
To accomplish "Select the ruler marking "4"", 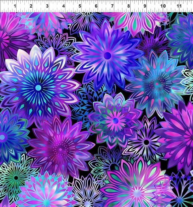I will tap(64, 6).
